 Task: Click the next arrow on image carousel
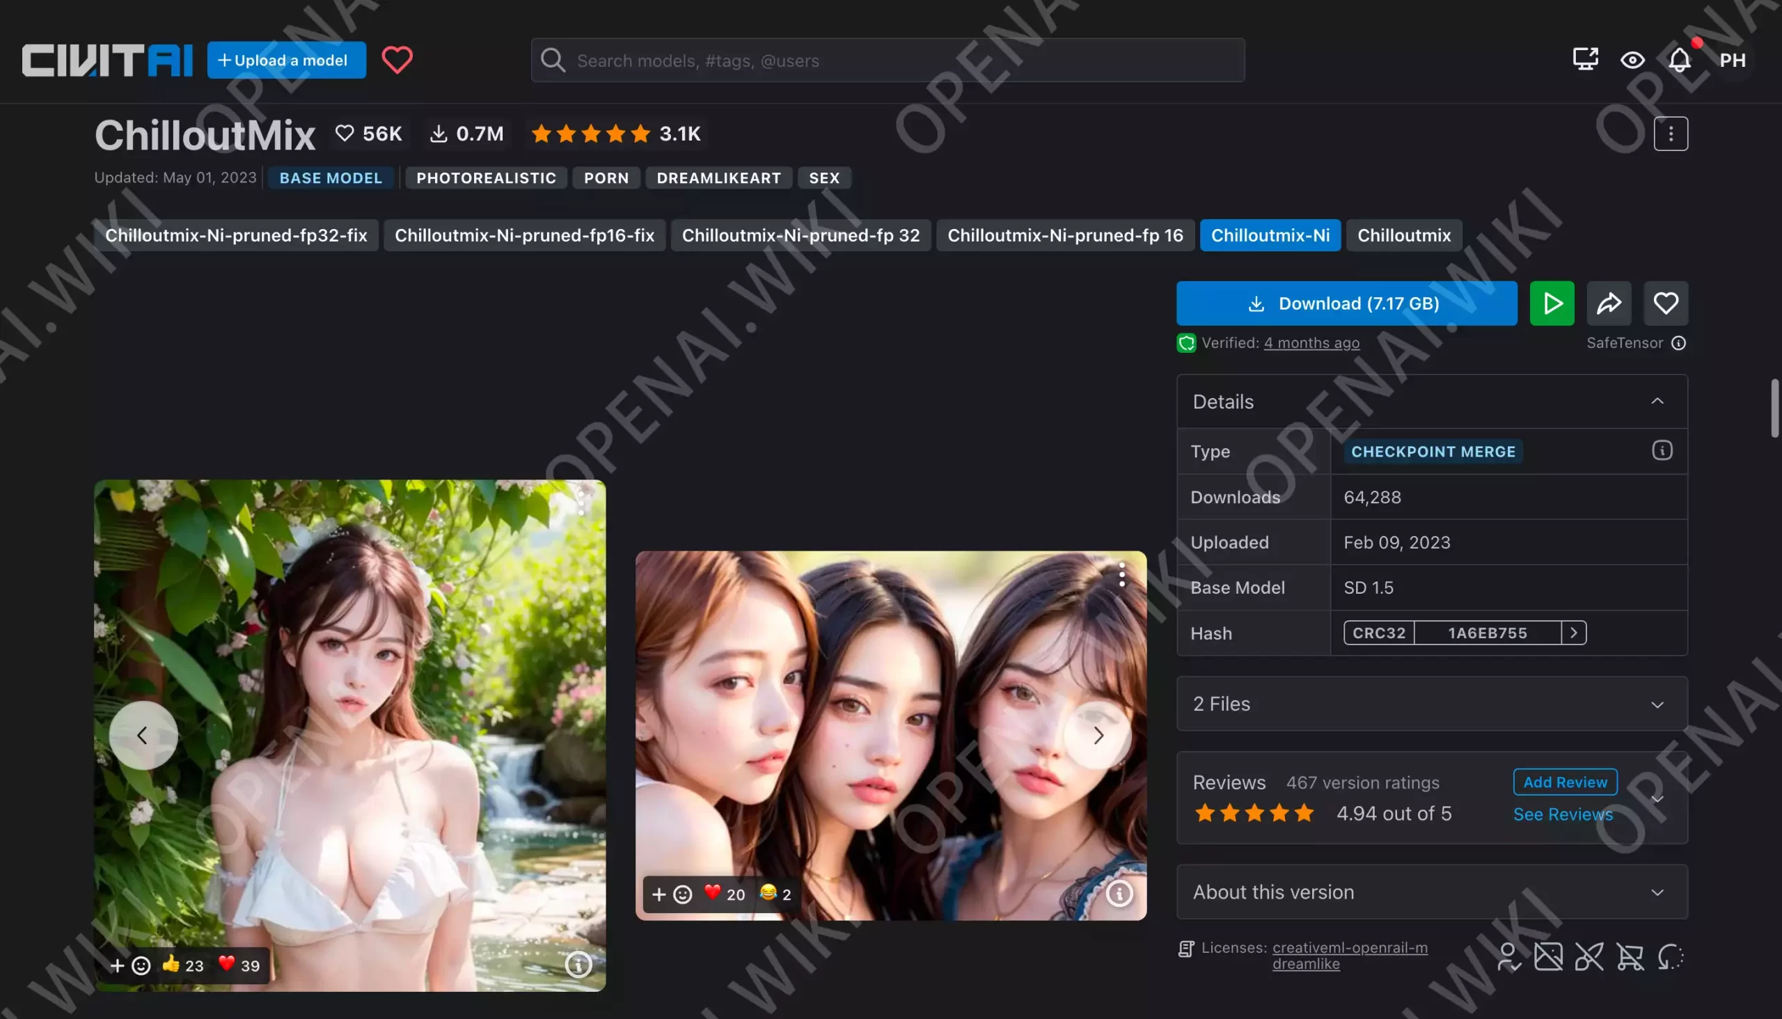(x=1099, y=735)
